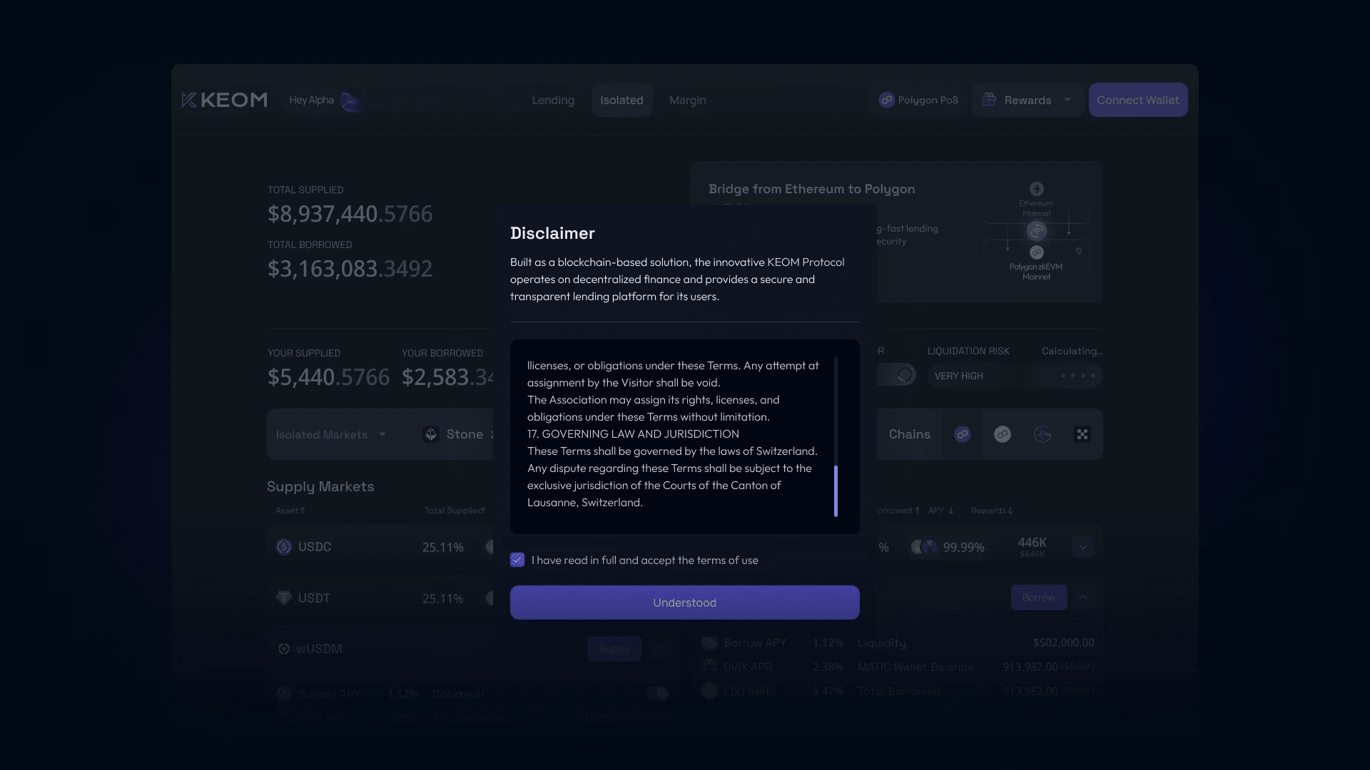
Task: Click the VERY HIGH liquidation risk bar
Action: click(x=1015, y=376)
